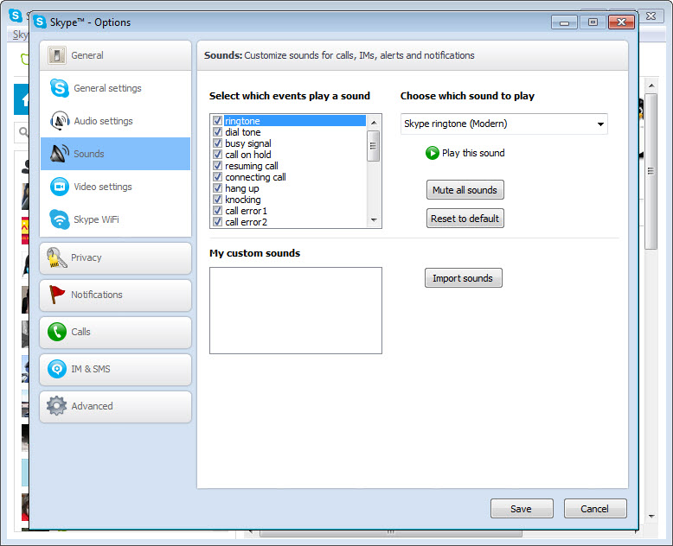Maximize the Options window
The width and height of the screenshot is (673, 546).
pos(593,22)
